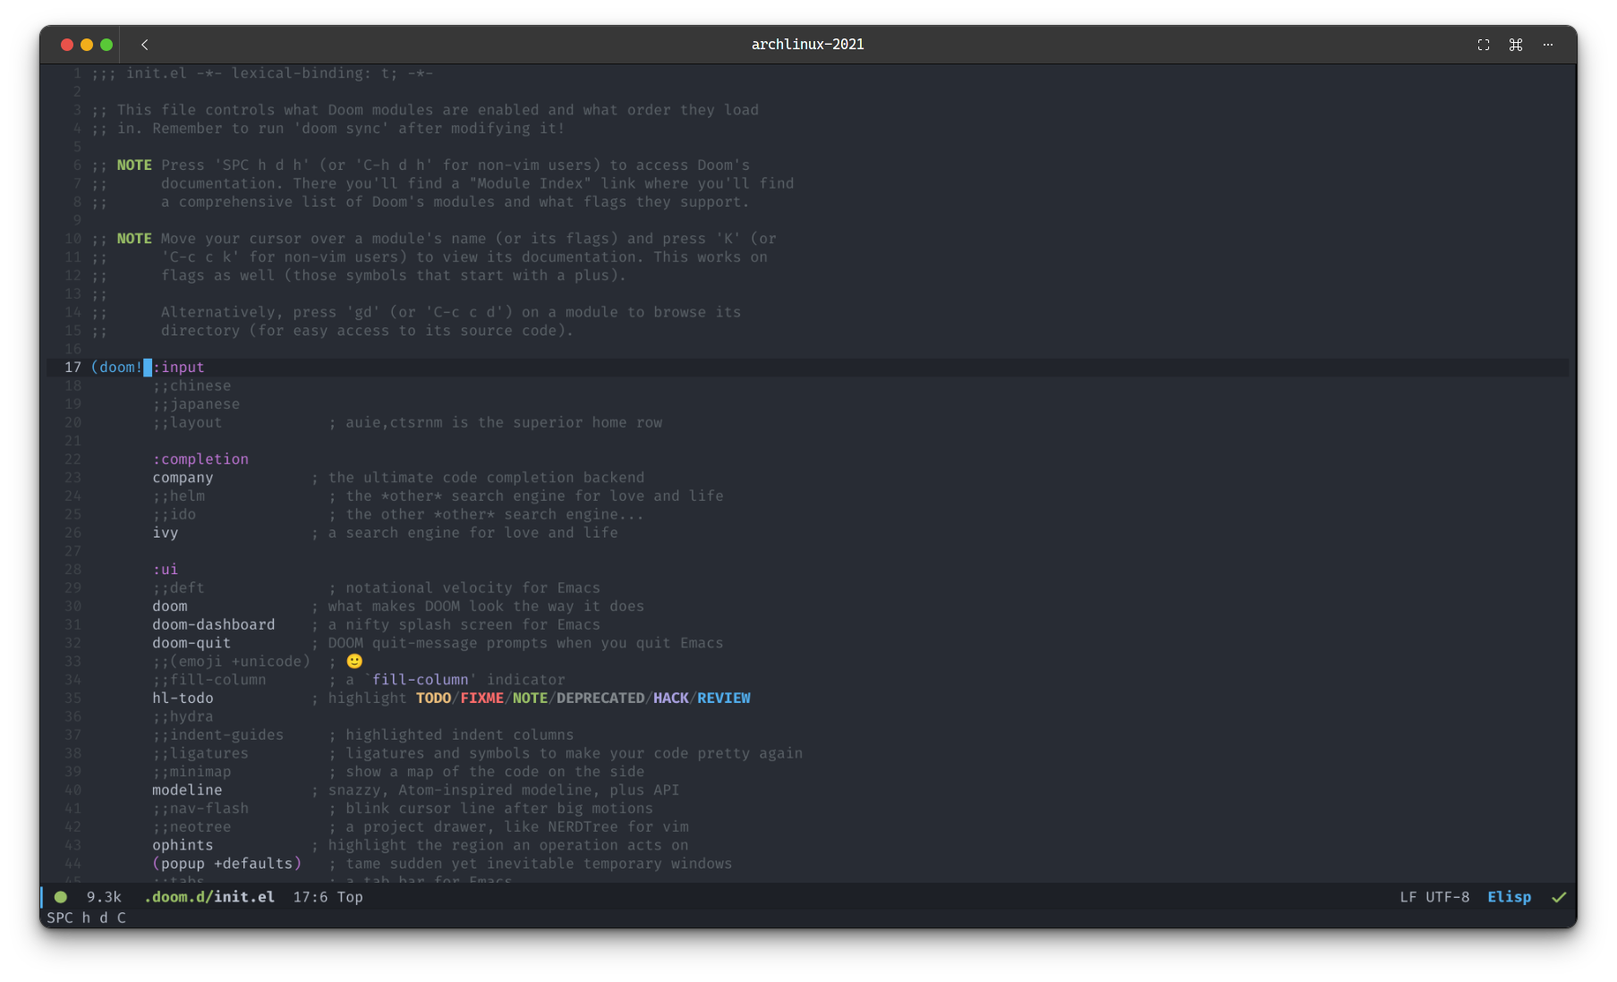This screenshot has height=982, width=1617.
Task: Click the TODO keyword on the hl-todo line
Action: click(x=433, y=698)
